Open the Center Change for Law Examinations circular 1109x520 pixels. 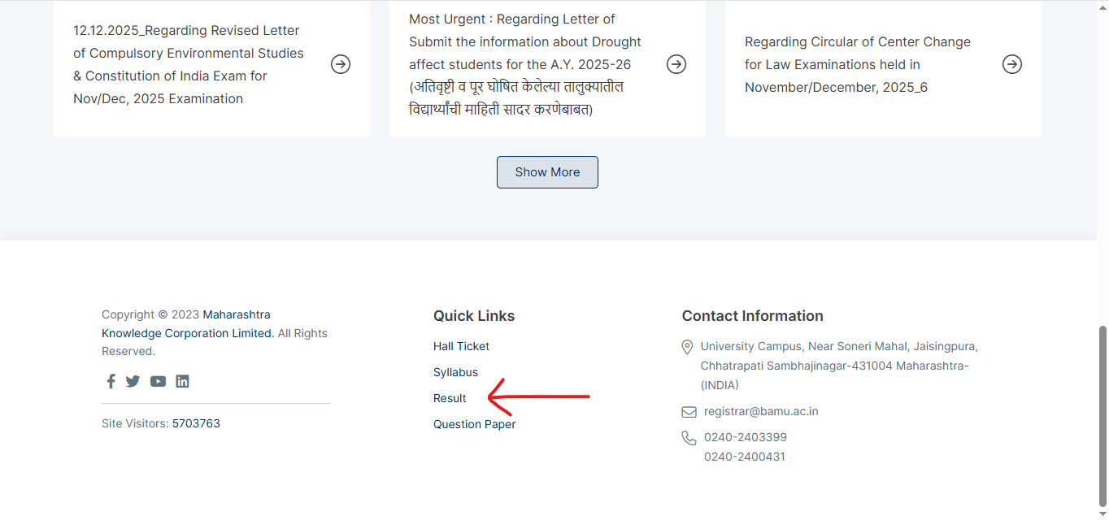point(857,64)
